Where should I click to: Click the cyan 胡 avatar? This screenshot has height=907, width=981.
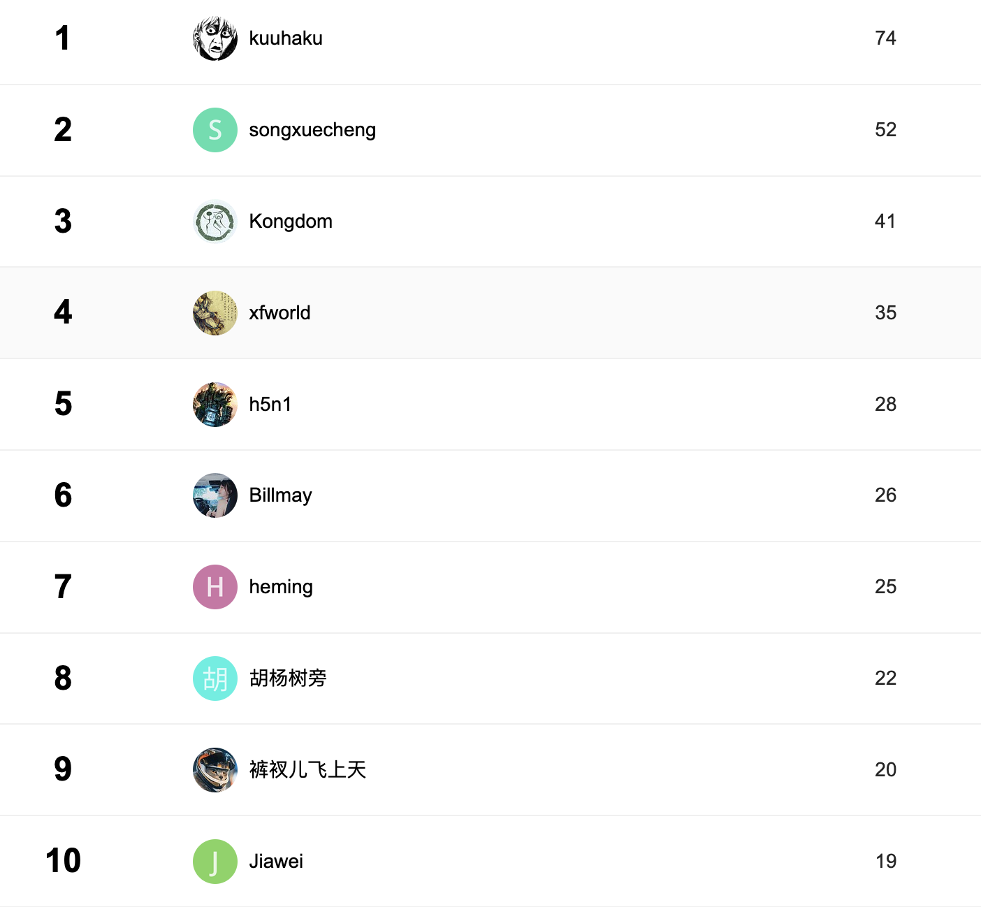[215, 679]
